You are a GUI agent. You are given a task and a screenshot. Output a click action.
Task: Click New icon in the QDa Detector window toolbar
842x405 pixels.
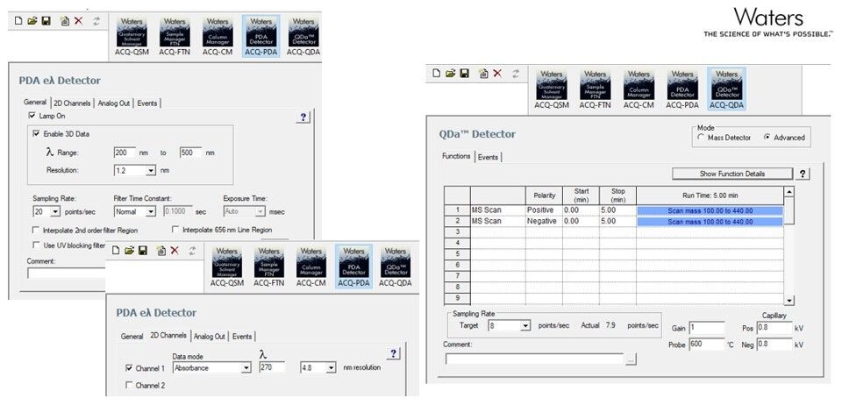pyautogui.click(x=437, y=74)
